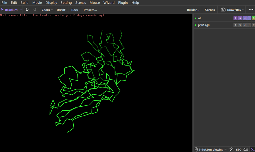Open the Builder panel
This screenshot has height=152, width=255.
tap(193, 10)
